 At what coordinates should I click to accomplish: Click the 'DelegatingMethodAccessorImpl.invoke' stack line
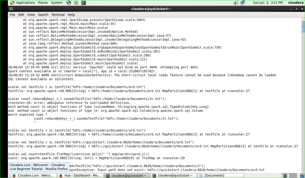(x=105, y=40)
